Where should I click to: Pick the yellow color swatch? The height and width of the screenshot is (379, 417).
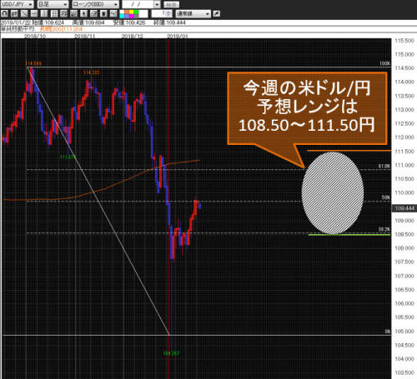[132, 12]
